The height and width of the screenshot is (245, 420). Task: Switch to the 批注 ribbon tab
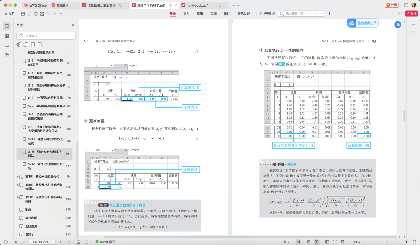click(x=227, y=14)
